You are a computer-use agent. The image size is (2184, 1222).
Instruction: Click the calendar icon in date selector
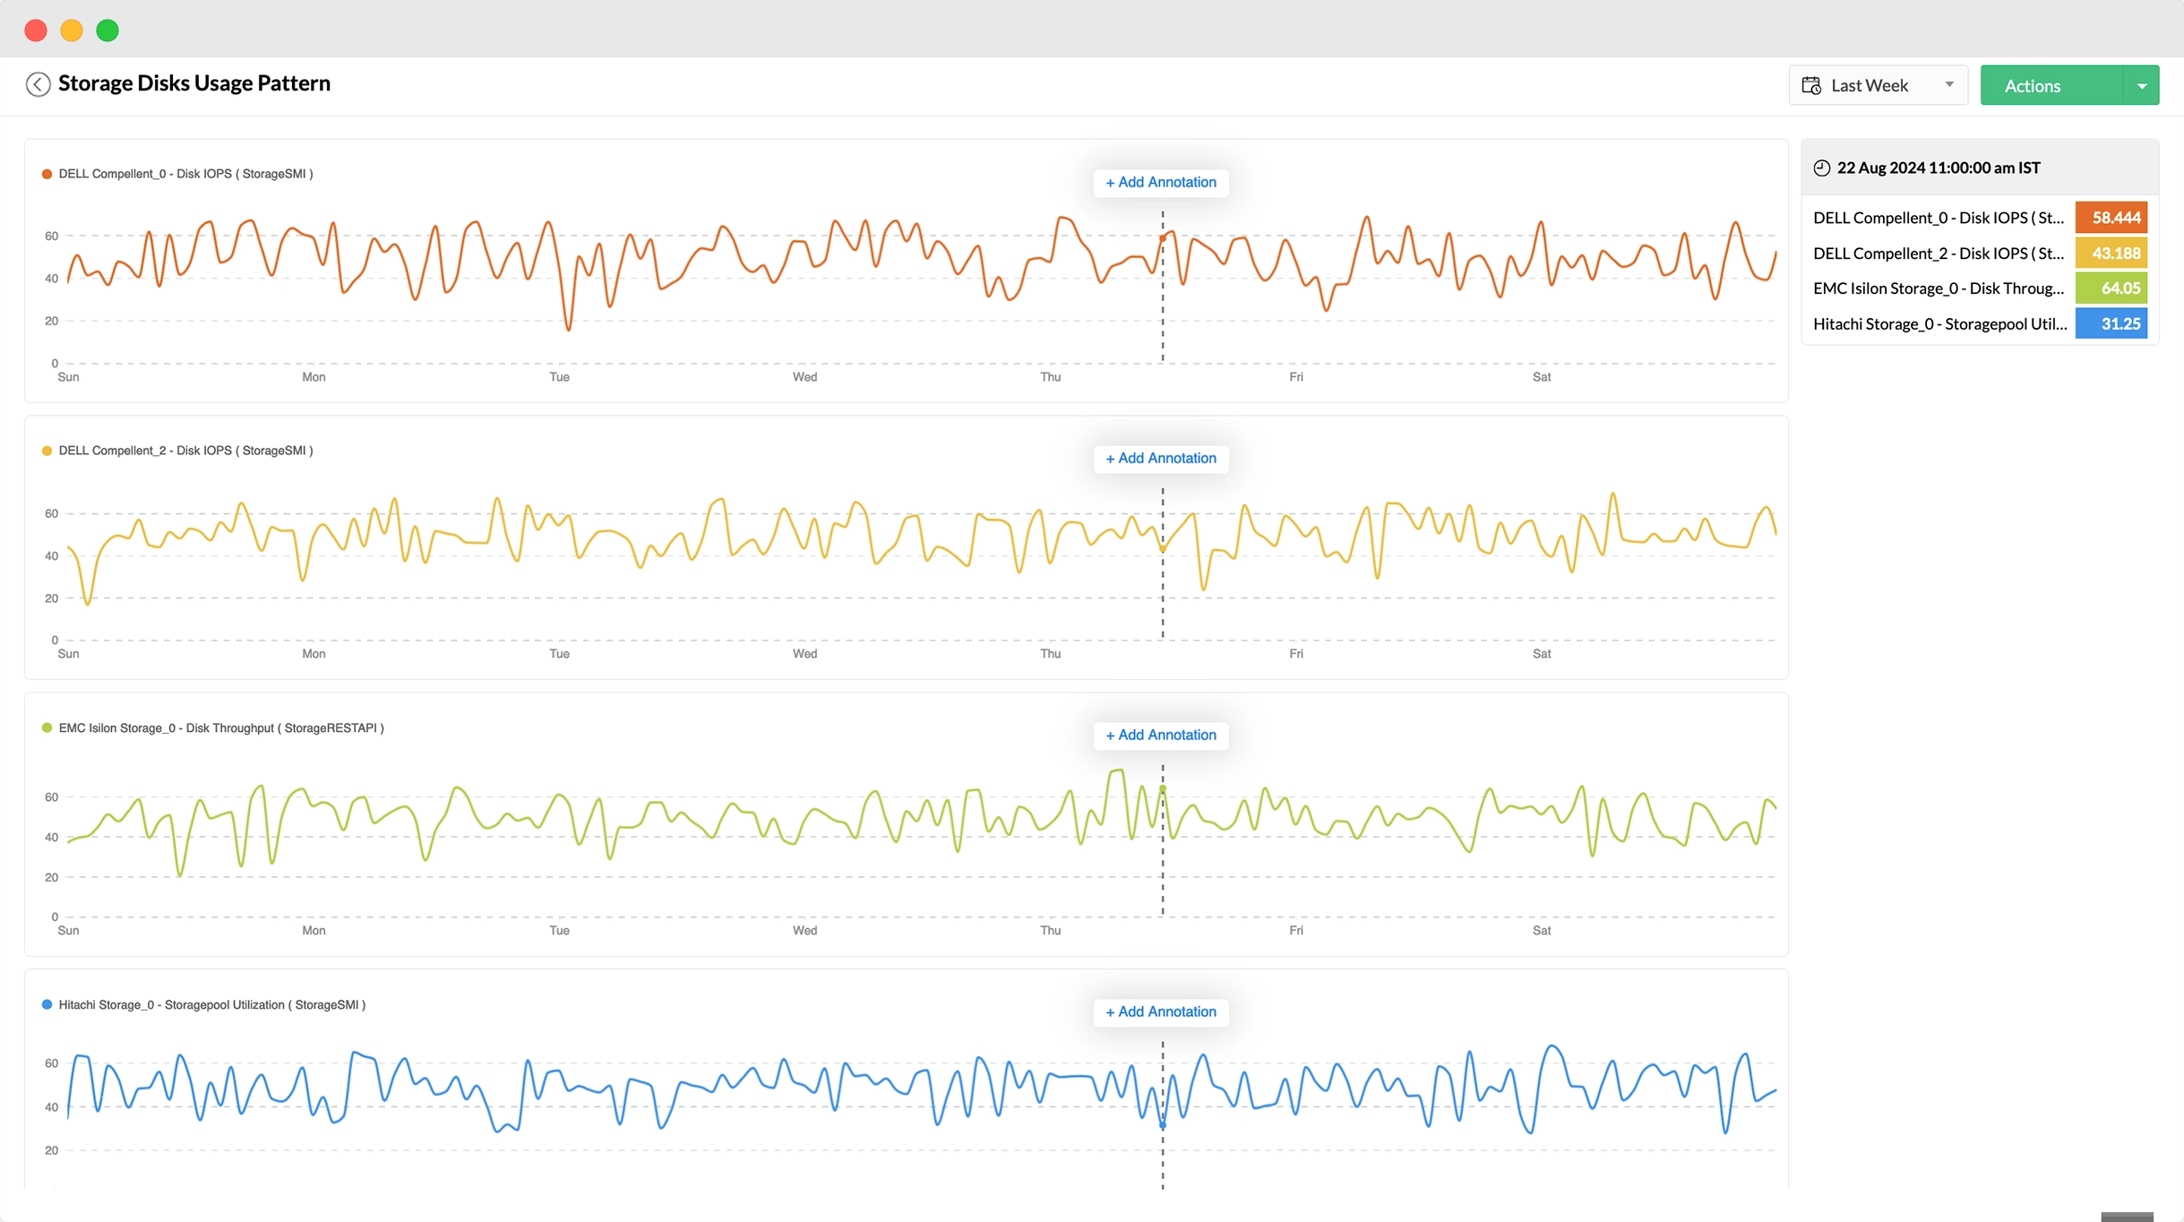[x=1810, y=85]
